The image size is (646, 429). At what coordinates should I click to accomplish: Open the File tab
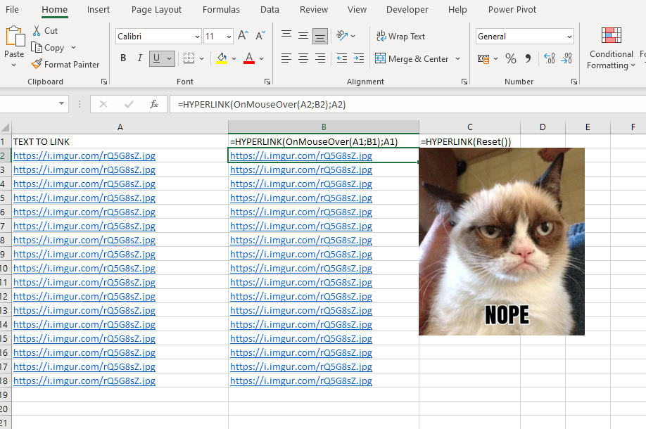[12, 9]
